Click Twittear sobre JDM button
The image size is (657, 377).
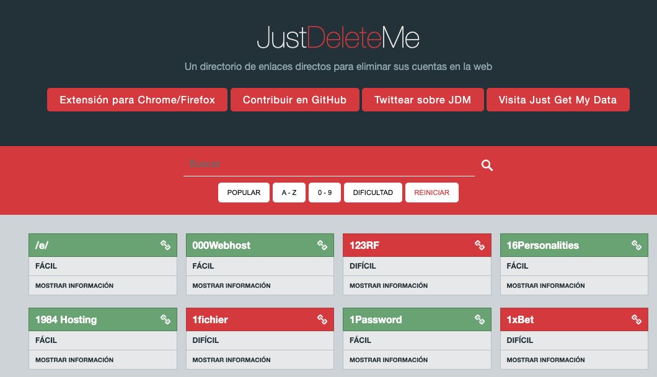pos(423,100)
